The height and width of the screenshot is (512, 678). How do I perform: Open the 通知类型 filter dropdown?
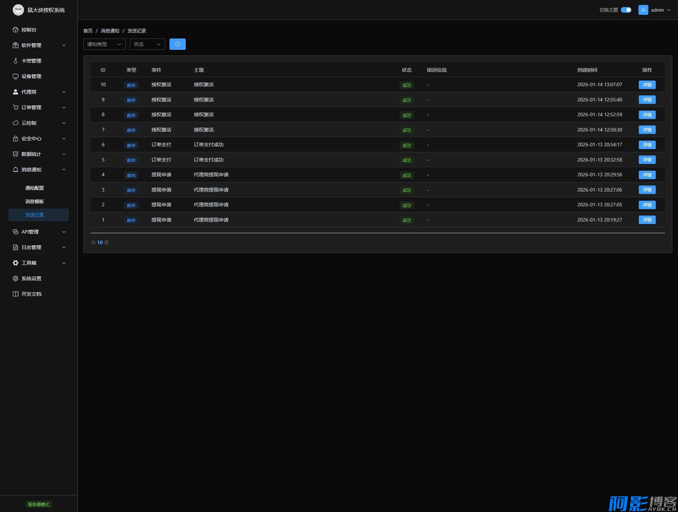(104, 44)
